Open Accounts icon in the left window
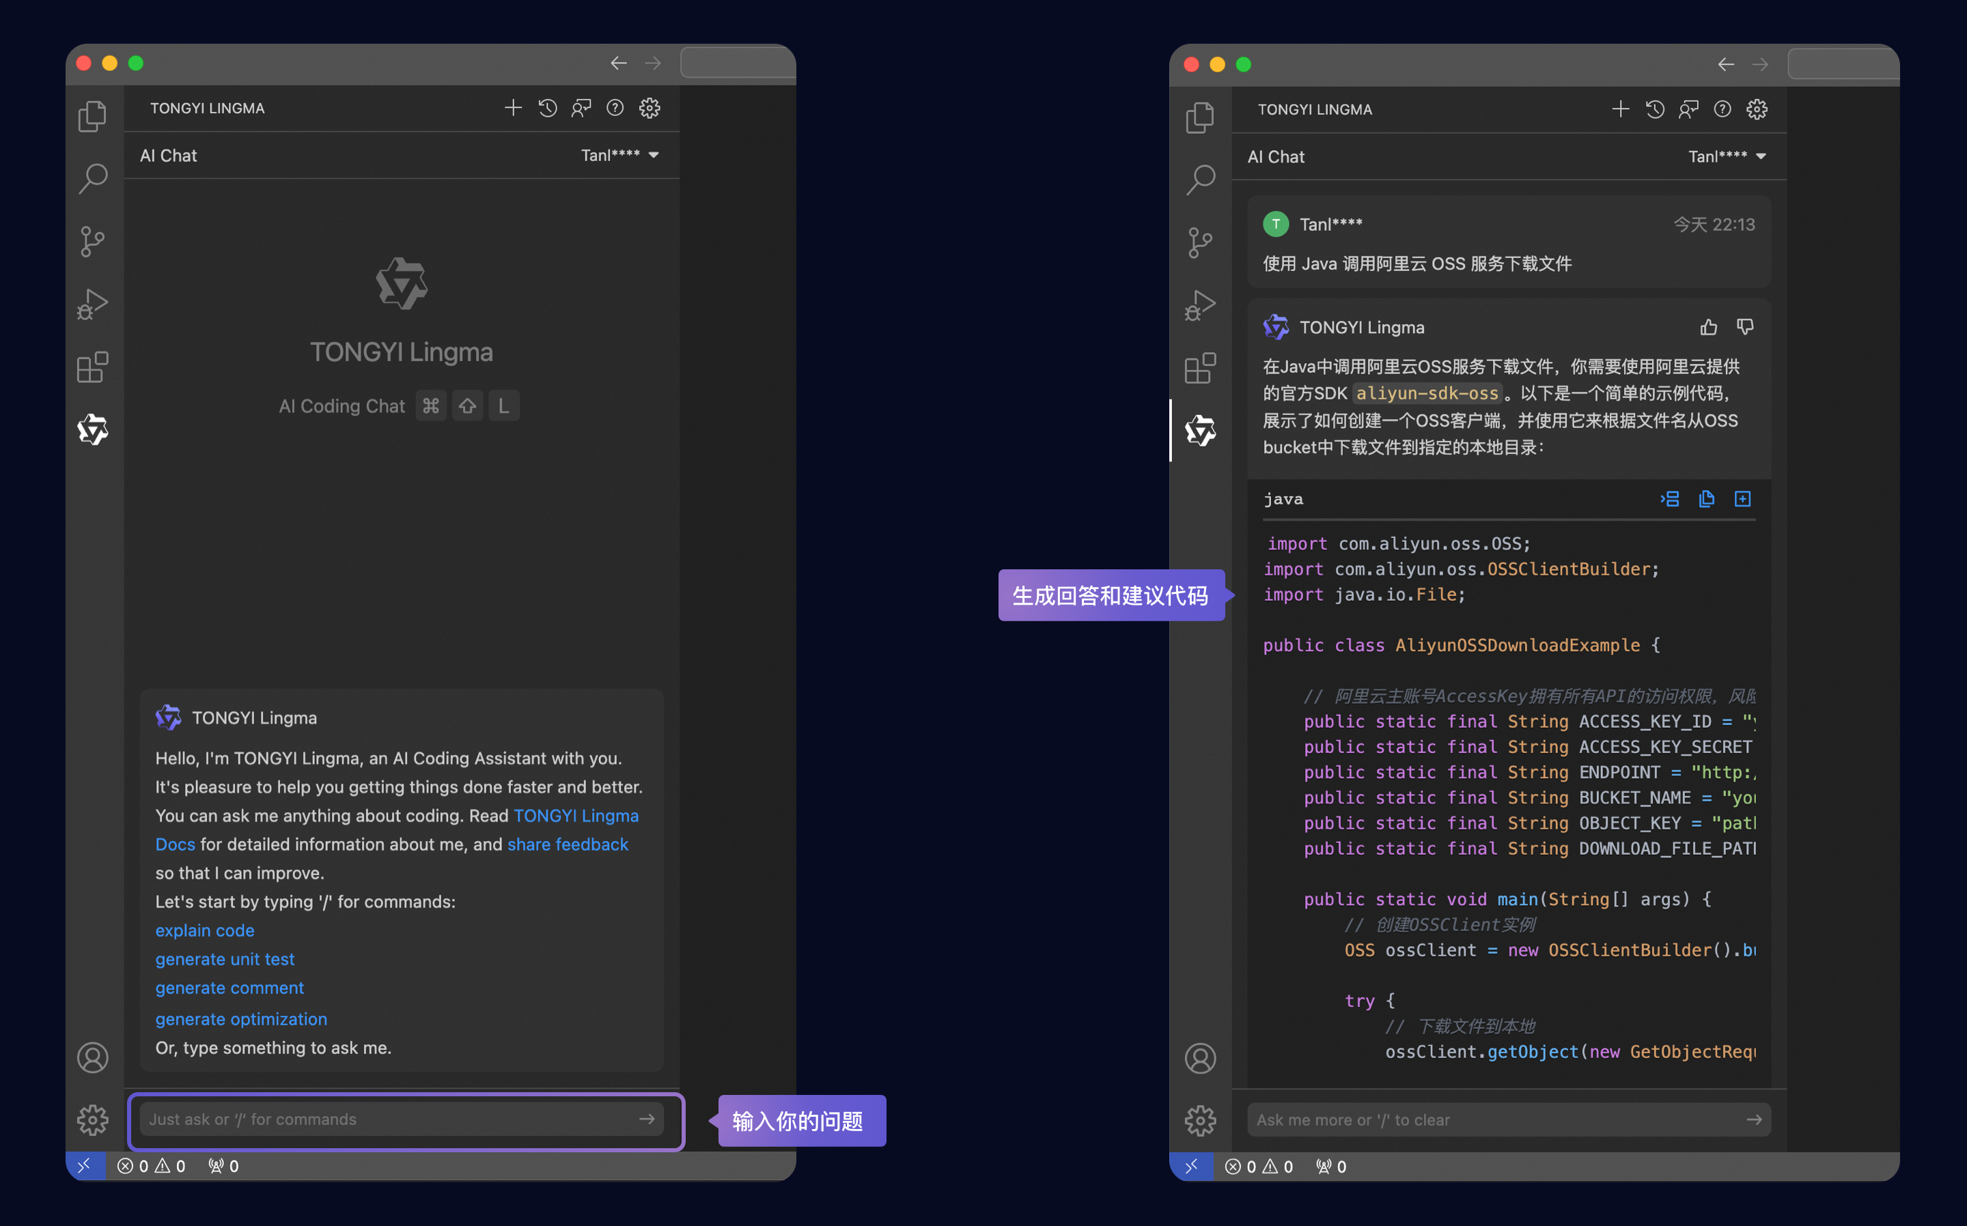 click(92, 1057)
